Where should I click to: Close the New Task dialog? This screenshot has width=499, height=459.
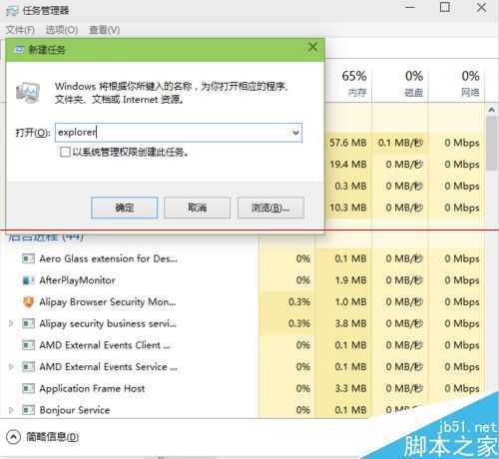(x=312, y=47)
